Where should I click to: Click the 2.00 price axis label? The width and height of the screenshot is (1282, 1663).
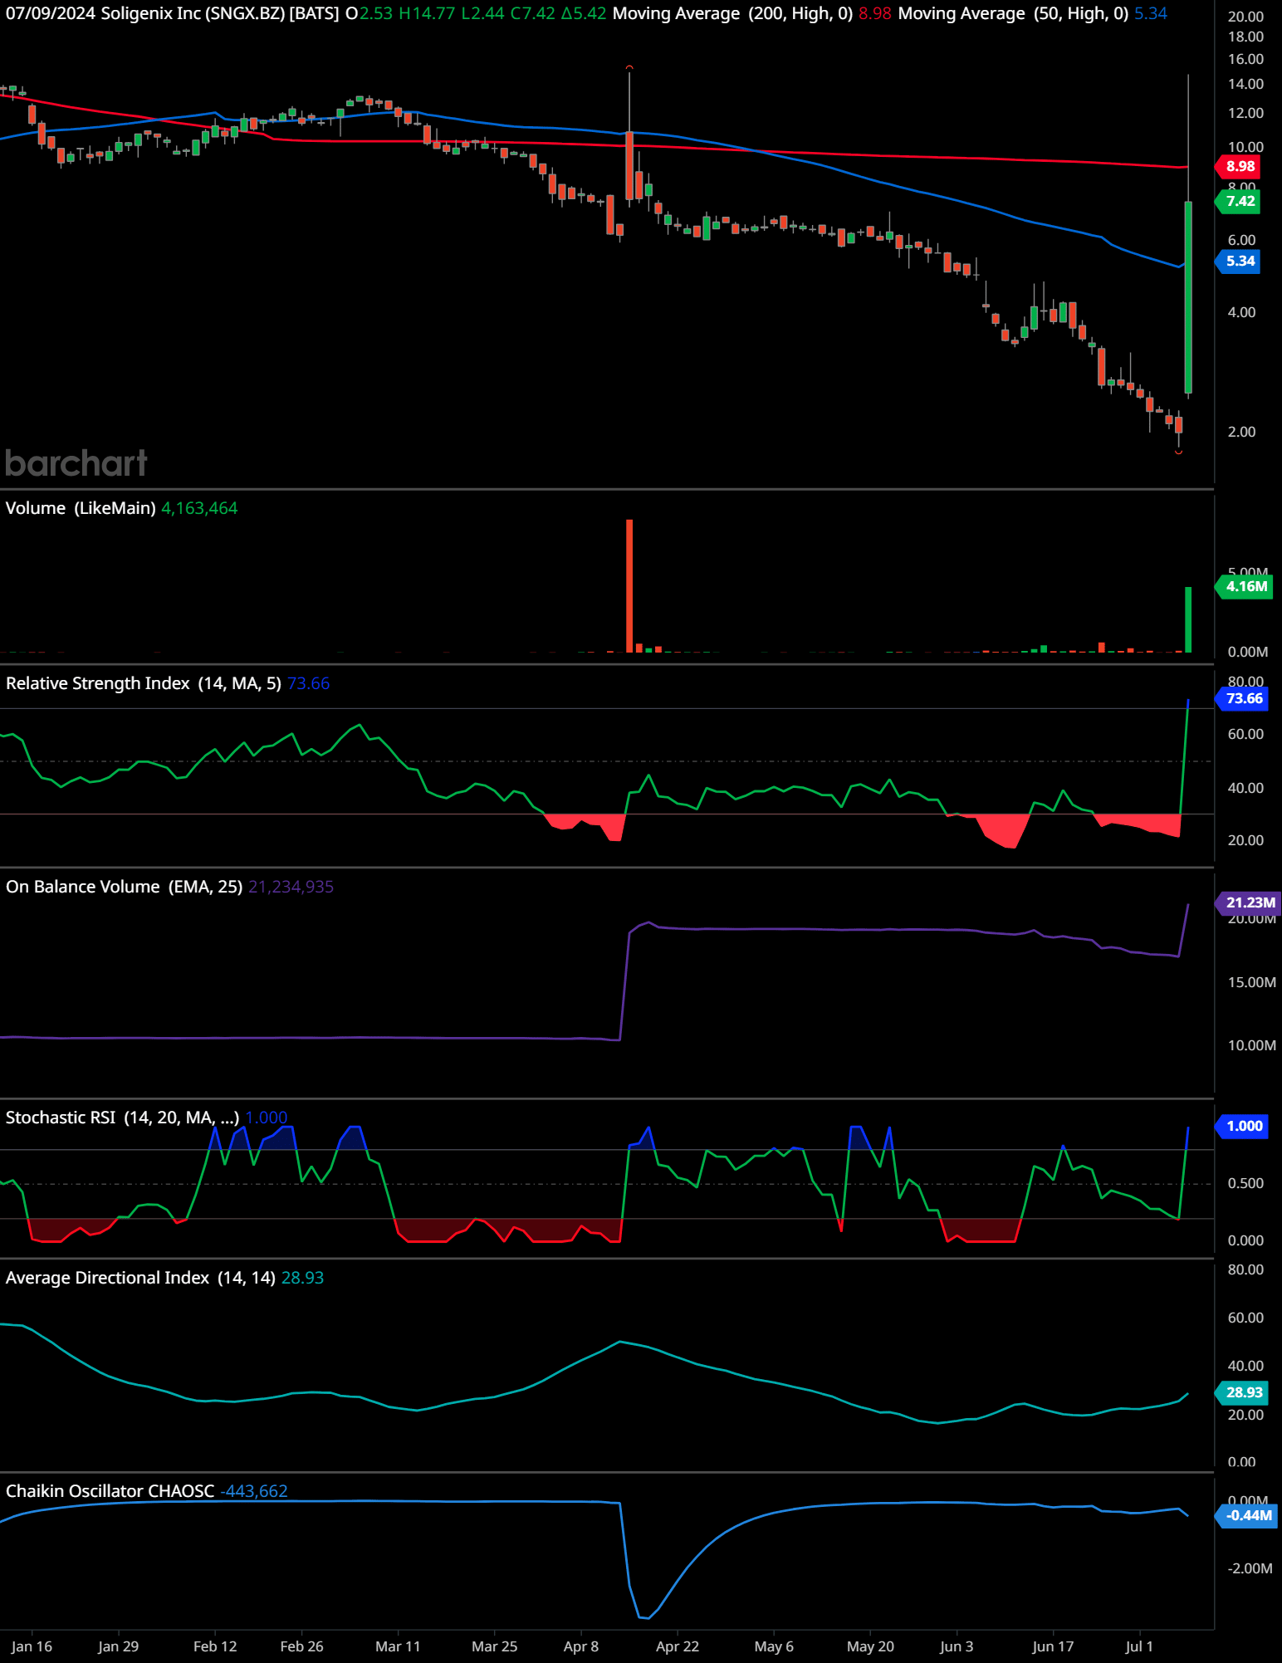click(x=1241, y=432)
